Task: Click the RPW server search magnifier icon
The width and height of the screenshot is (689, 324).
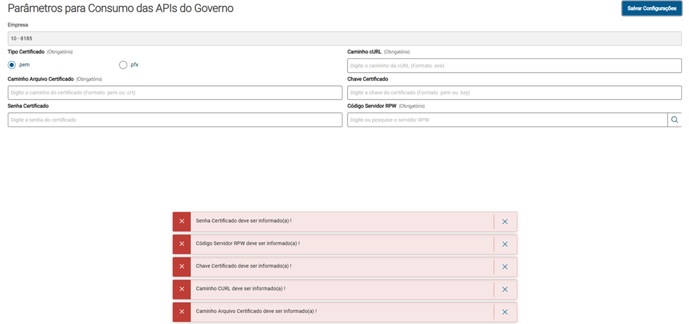Action: coord(674,120)
